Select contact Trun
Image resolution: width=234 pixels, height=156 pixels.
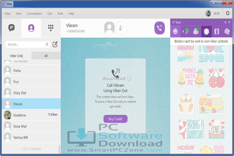32,82
